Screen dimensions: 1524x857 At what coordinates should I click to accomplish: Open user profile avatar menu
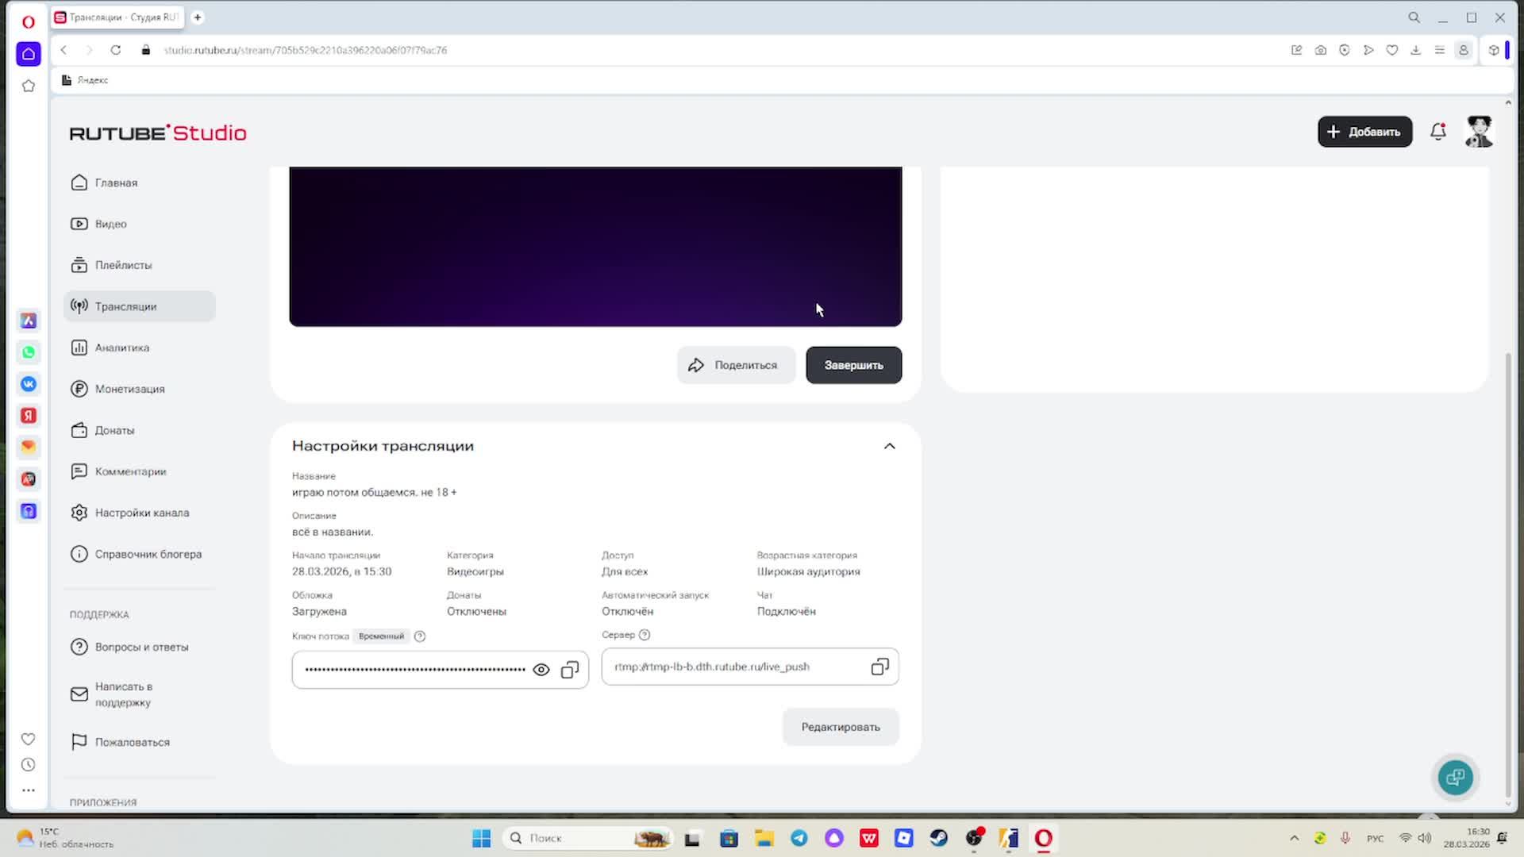[1479, 132]
